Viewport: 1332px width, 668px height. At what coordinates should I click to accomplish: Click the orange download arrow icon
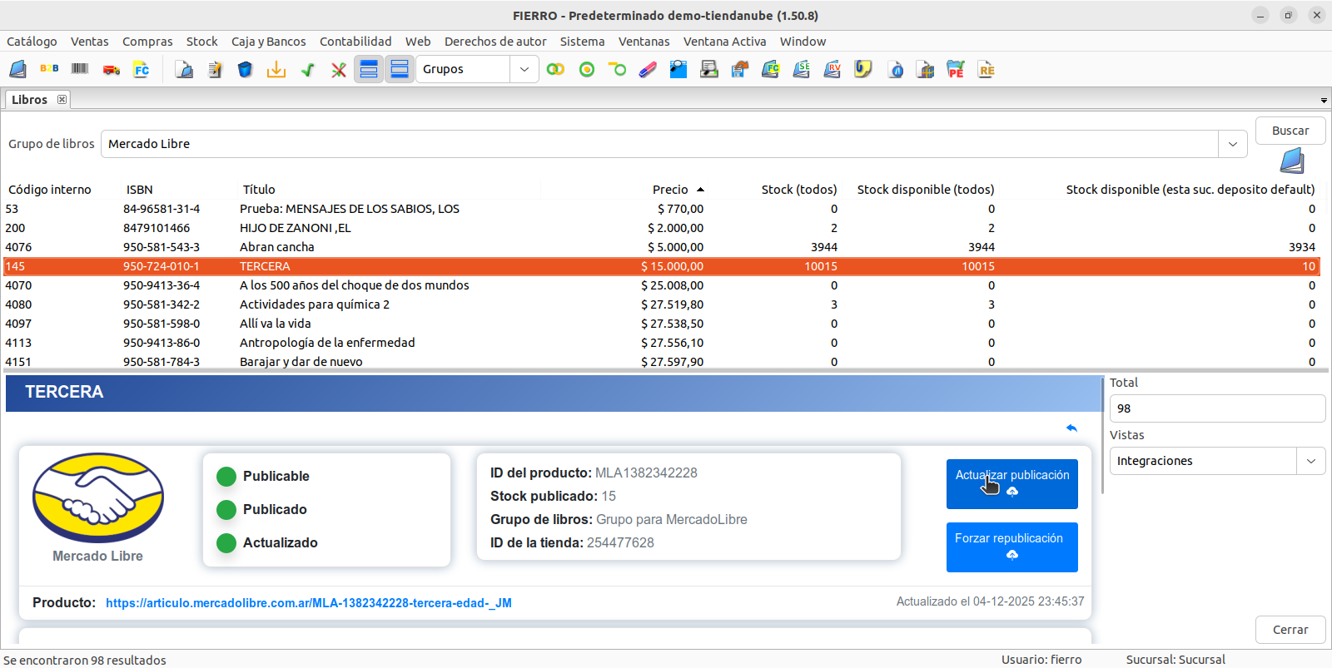click(x=276, y=70)
